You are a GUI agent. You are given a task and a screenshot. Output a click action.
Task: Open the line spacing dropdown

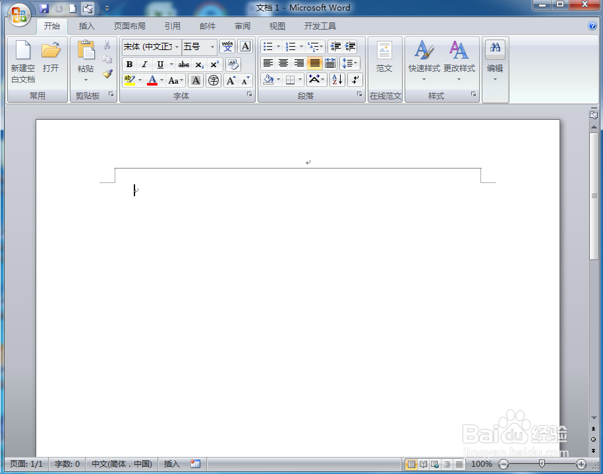[x=350, y=63]
